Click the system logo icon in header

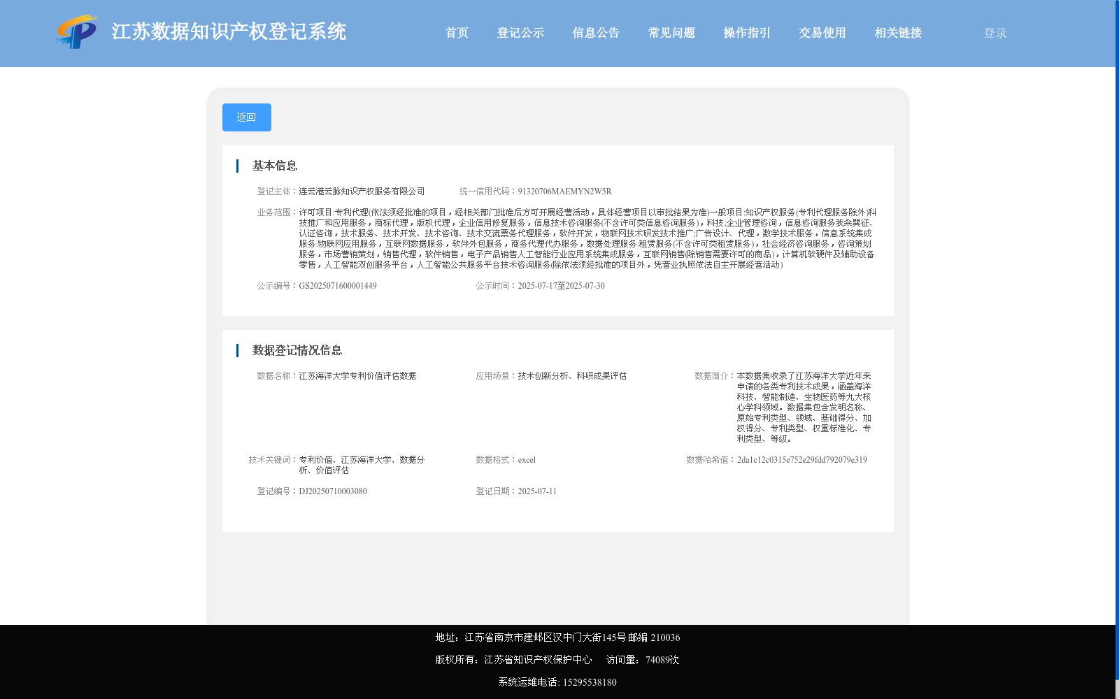tap(77, 31)
